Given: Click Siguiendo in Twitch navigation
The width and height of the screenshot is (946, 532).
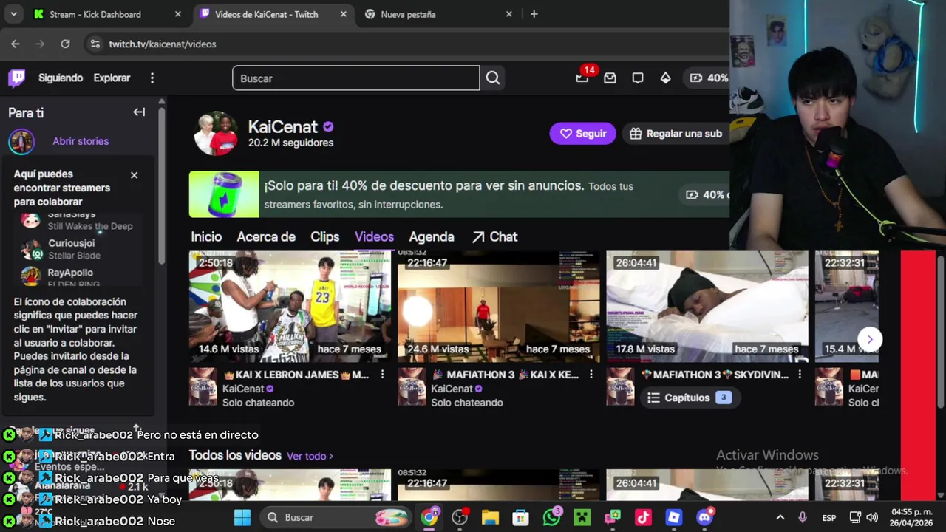Looking at the screenshot, I should click(x=61, y=78).
